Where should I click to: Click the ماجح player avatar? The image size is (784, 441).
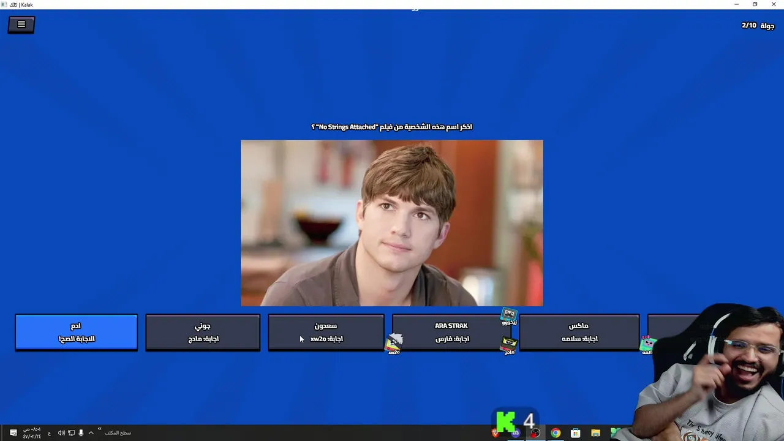(509, 345)
